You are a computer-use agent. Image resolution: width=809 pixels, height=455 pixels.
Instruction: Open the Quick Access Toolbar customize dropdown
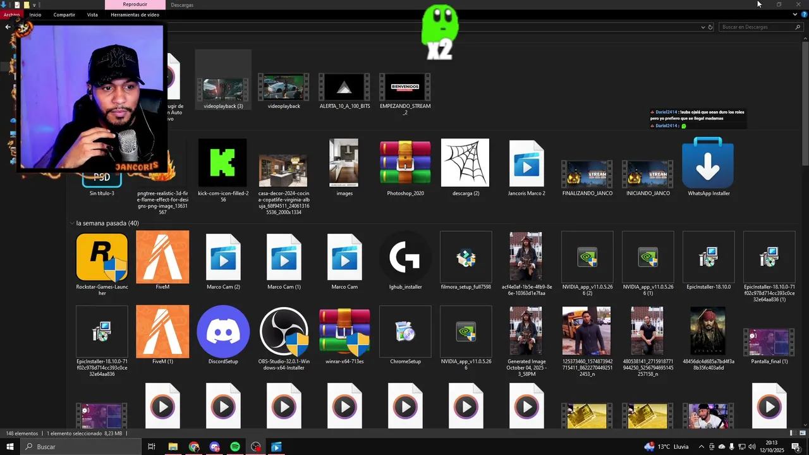click(34, 5)
